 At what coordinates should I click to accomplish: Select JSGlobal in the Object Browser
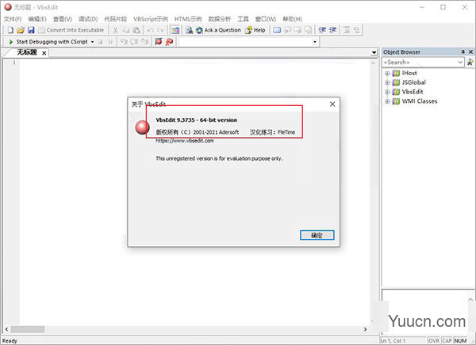pos(414,82)
